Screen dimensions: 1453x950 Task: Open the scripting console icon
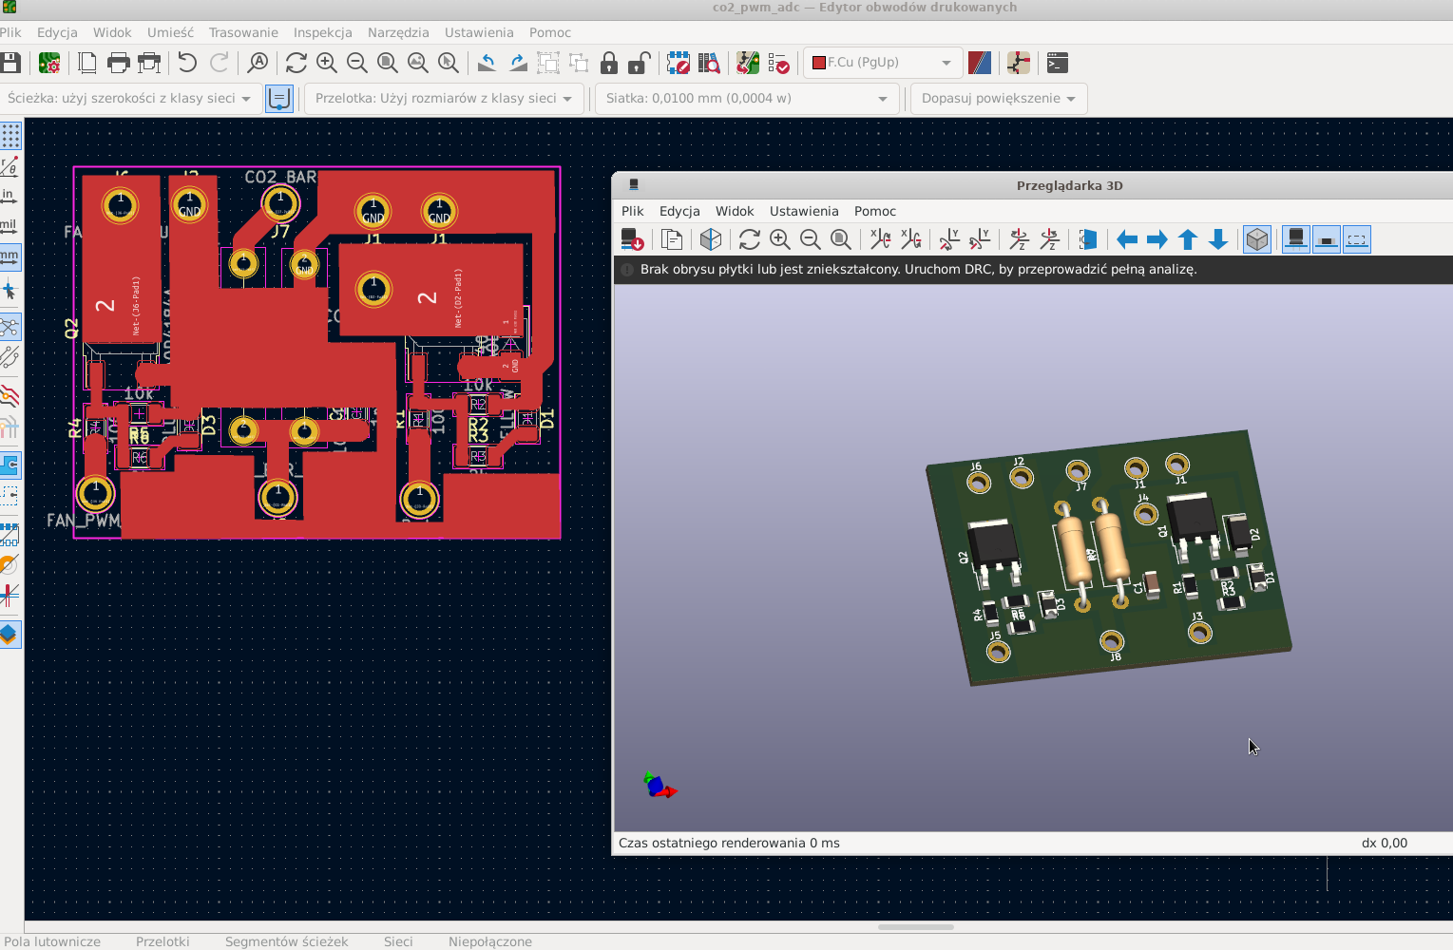1057,63
